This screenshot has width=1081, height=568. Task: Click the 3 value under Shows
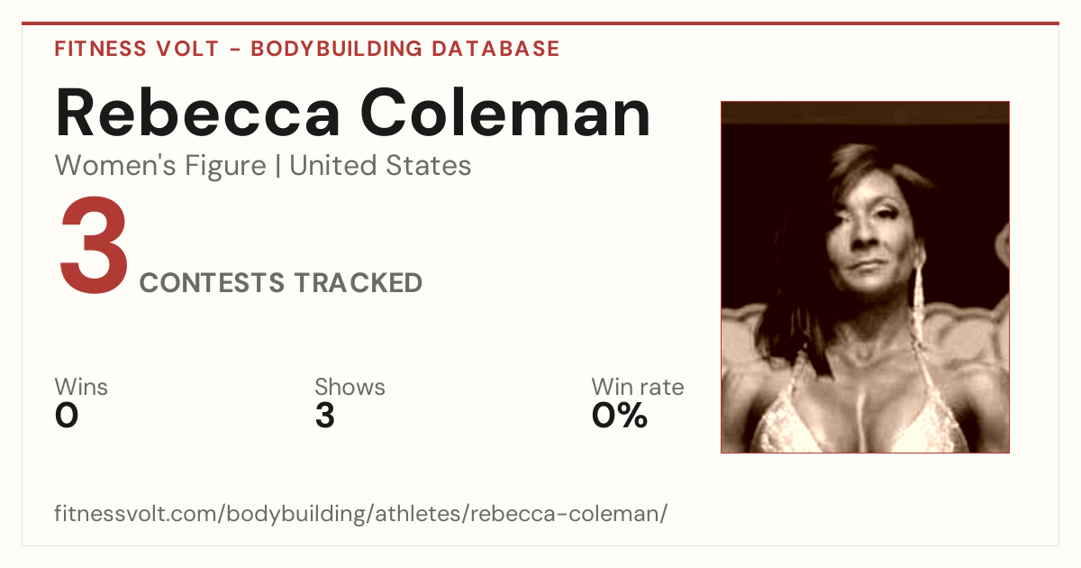point(324,417)
